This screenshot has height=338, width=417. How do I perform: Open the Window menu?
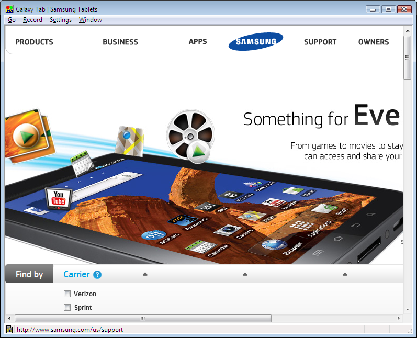click(x=91, y=20)
